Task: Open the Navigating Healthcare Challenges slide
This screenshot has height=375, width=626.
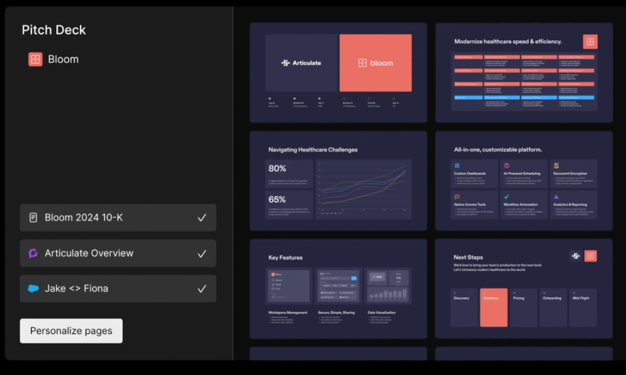Action: pos(338,181)
